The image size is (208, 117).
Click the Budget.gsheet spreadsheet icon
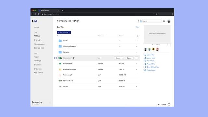tap(60, 64)
